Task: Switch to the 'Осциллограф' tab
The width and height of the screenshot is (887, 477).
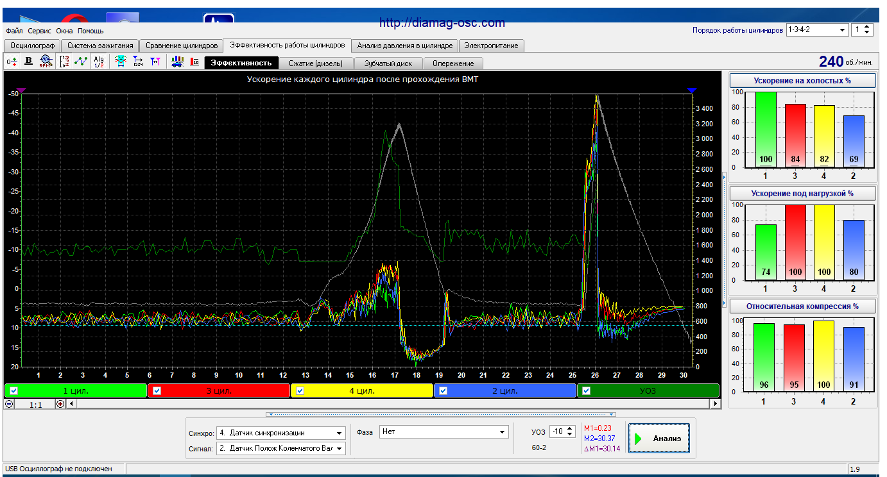Action: pos(32,46)
